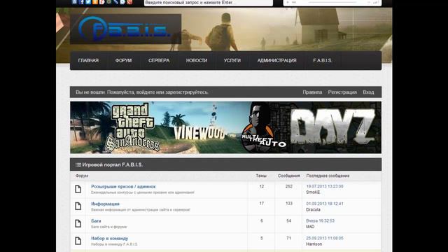The image size is (448, 252).
Task: Focus the search field Введите поисковый запрос
Action: [x=209, y=3]
